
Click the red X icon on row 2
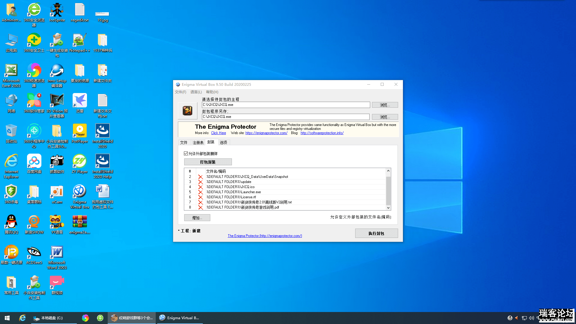[200, 177]
